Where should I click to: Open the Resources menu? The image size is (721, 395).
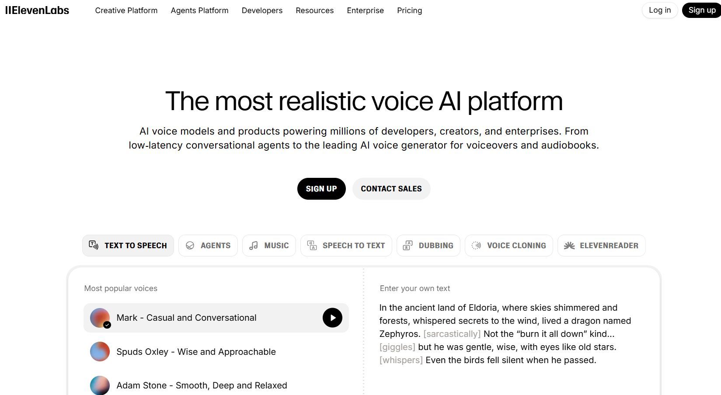coord(314,10)
